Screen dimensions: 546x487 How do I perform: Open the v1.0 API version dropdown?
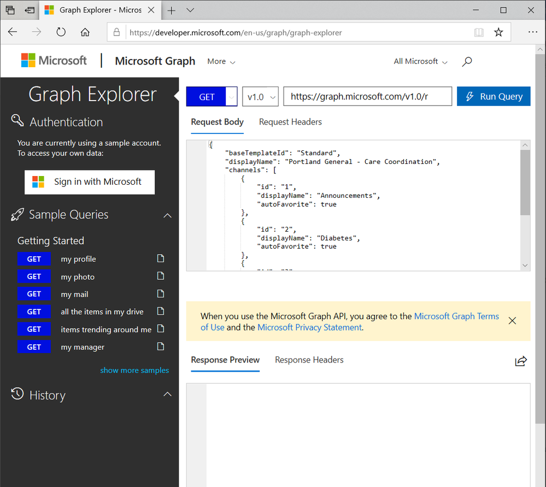point(261,97)
